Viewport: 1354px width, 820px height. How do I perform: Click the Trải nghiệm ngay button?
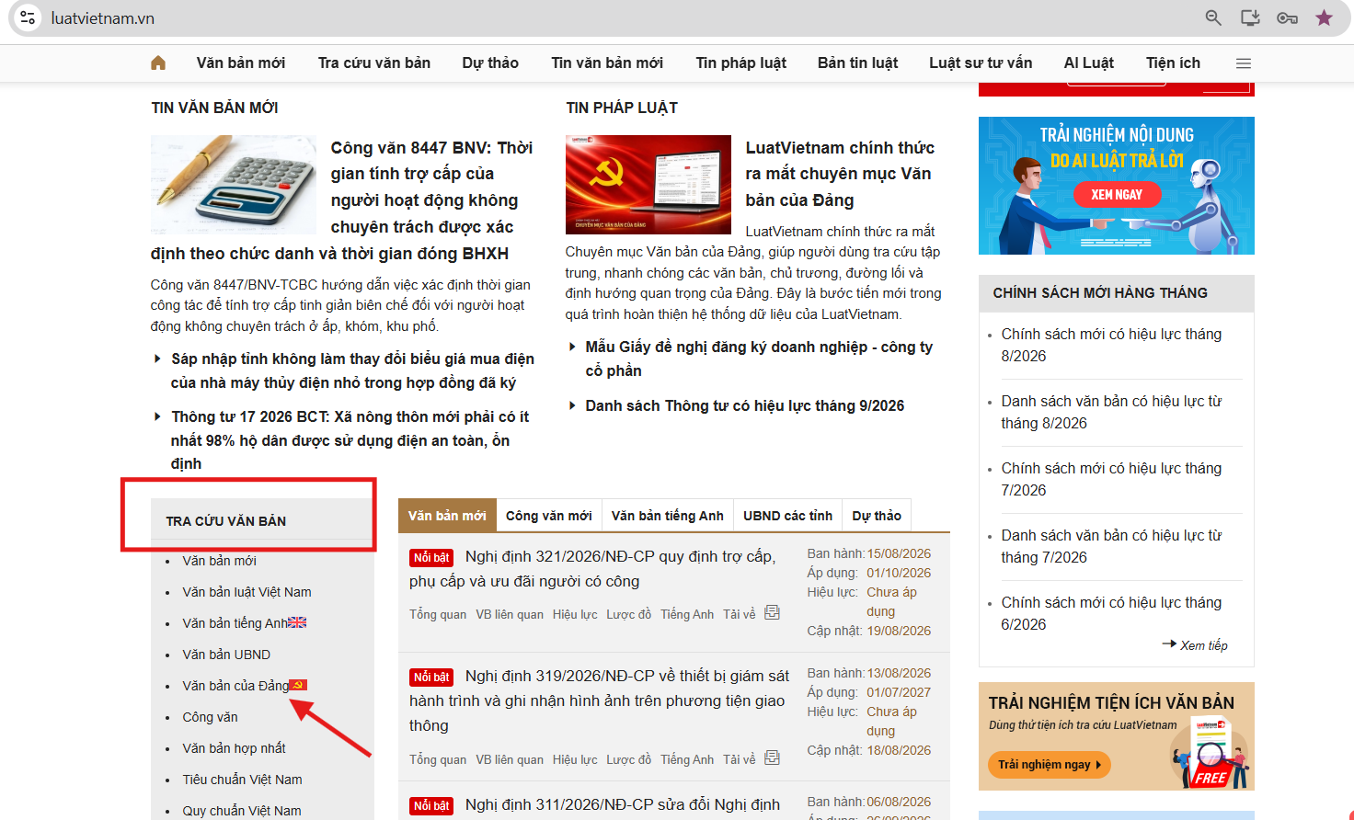click(1050, 765)
